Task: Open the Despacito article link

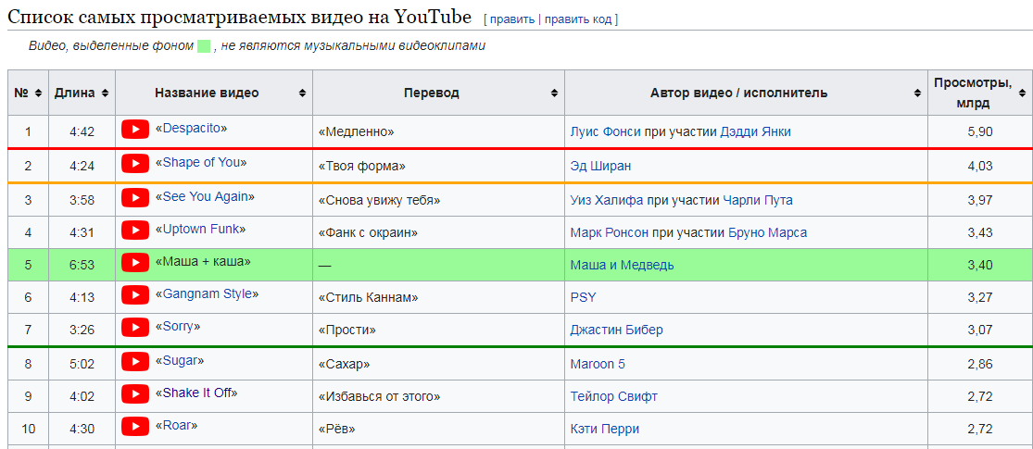Action: (191, 128)
